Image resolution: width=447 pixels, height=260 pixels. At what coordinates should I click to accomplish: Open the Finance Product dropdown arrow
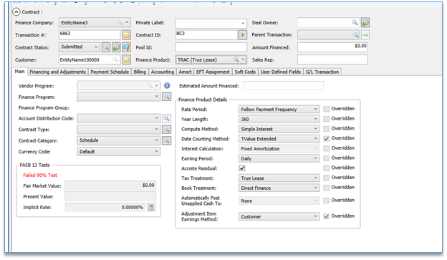[243, 59]
